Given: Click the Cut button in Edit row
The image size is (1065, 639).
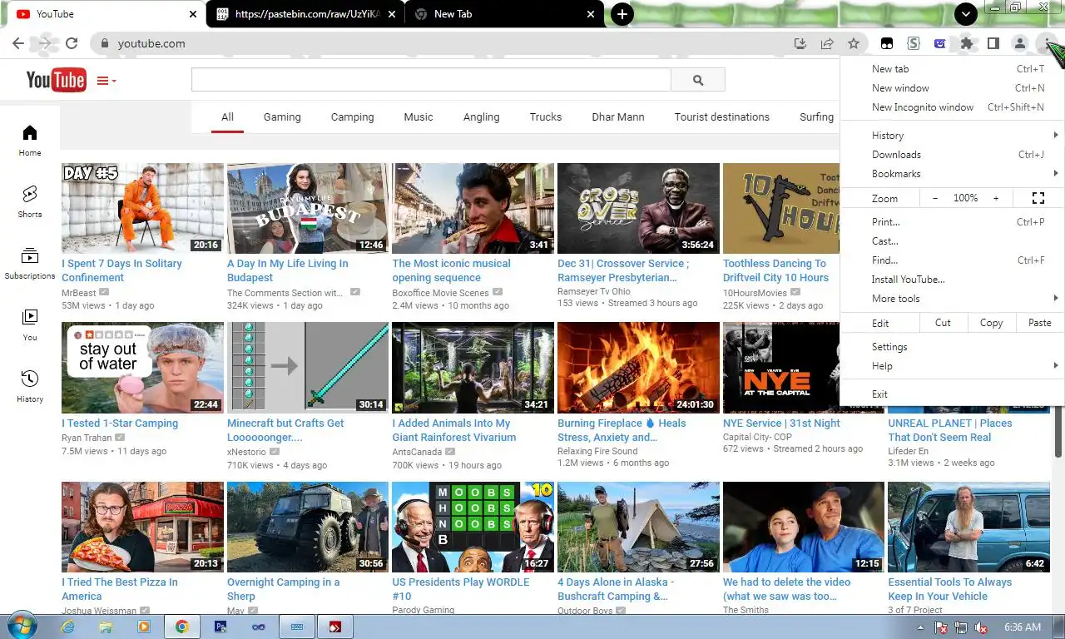Looking at the screenshot, I should pyautogui.click(x=943, y=323).
